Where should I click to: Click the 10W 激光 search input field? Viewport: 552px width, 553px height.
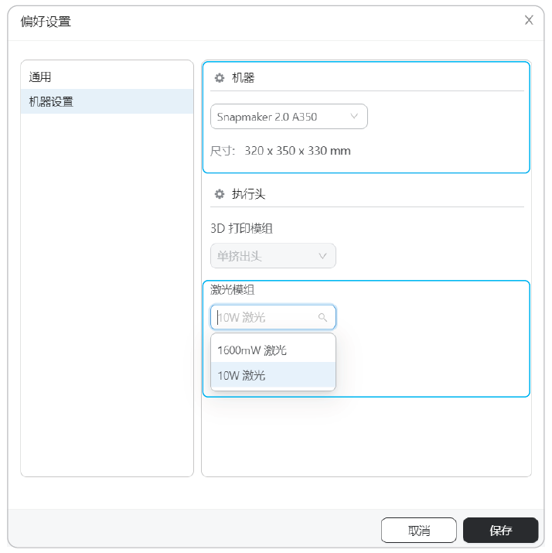273,317
